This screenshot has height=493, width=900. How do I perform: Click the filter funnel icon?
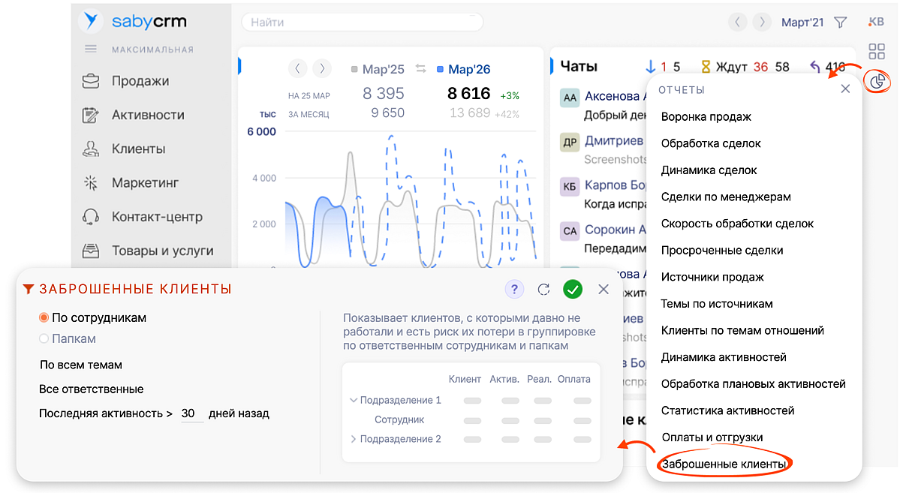tap(841, 23)
